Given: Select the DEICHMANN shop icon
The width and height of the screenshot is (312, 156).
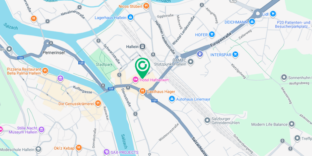Looking at the screenshot, I should [252, 22].
